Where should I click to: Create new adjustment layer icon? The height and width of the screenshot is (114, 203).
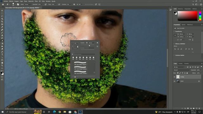tap(191, 108)
